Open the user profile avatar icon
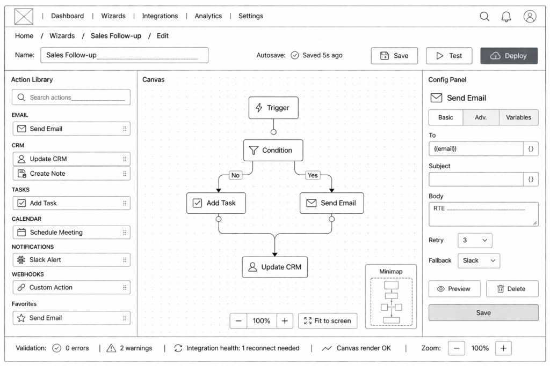The width and height of the screenshot is (550, 366). [530, 17]
